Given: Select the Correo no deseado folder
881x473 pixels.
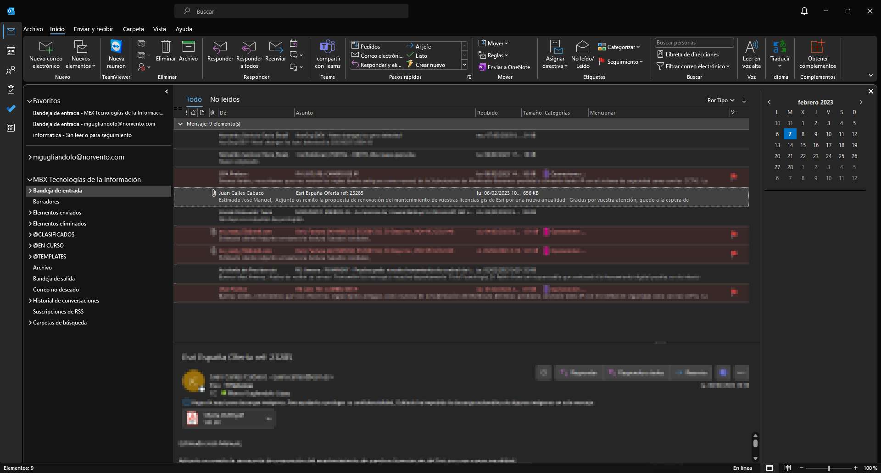Looking at the screenshot, I should pyautogui.click(x=56, y=290).
